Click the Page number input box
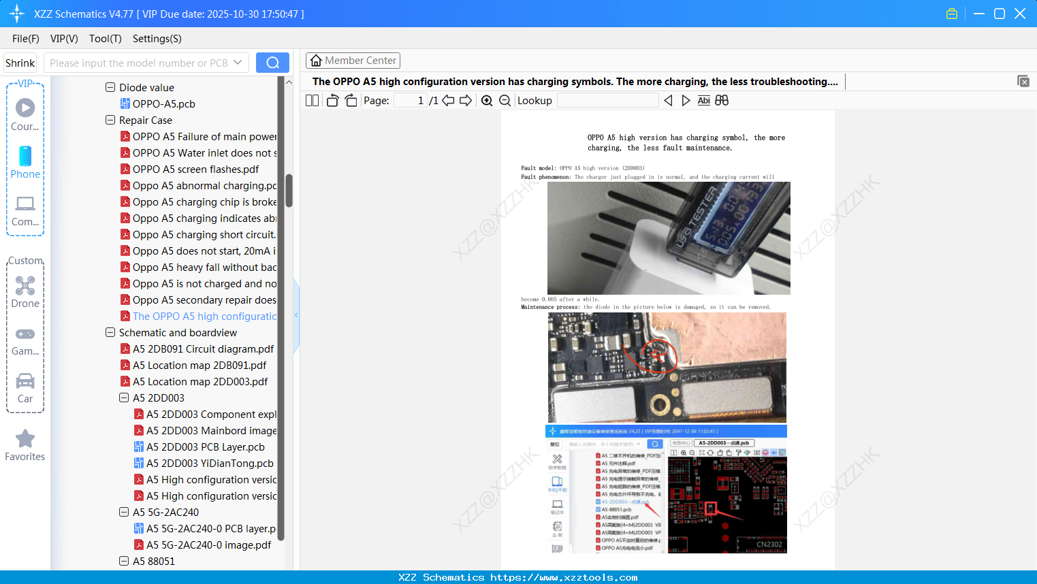 tap(411, 101)
